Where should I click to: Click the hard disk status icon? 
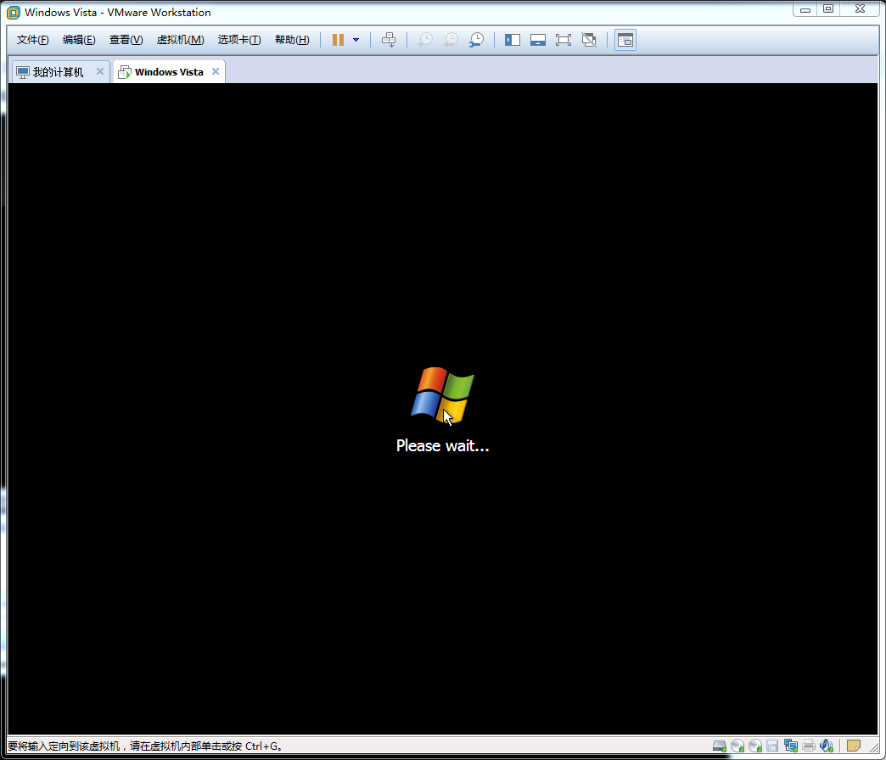coord(720,746)
